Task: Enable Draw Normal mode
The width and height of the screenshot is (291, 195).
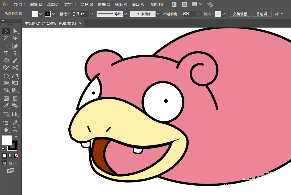Action: [x=5, y=163]
